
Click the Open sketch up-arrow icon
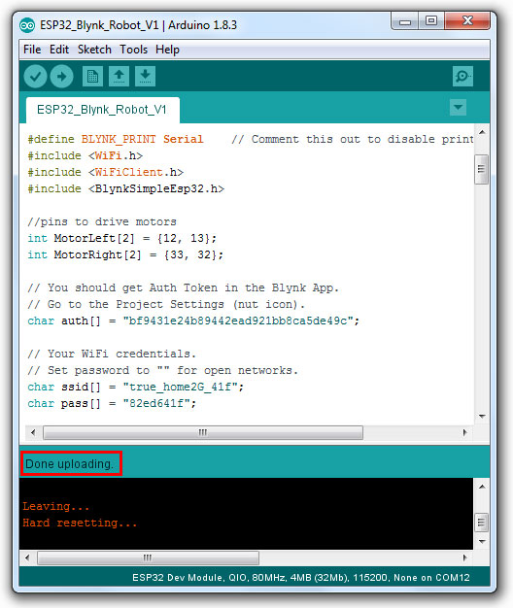pyautogui.click(x=120, y=76)
